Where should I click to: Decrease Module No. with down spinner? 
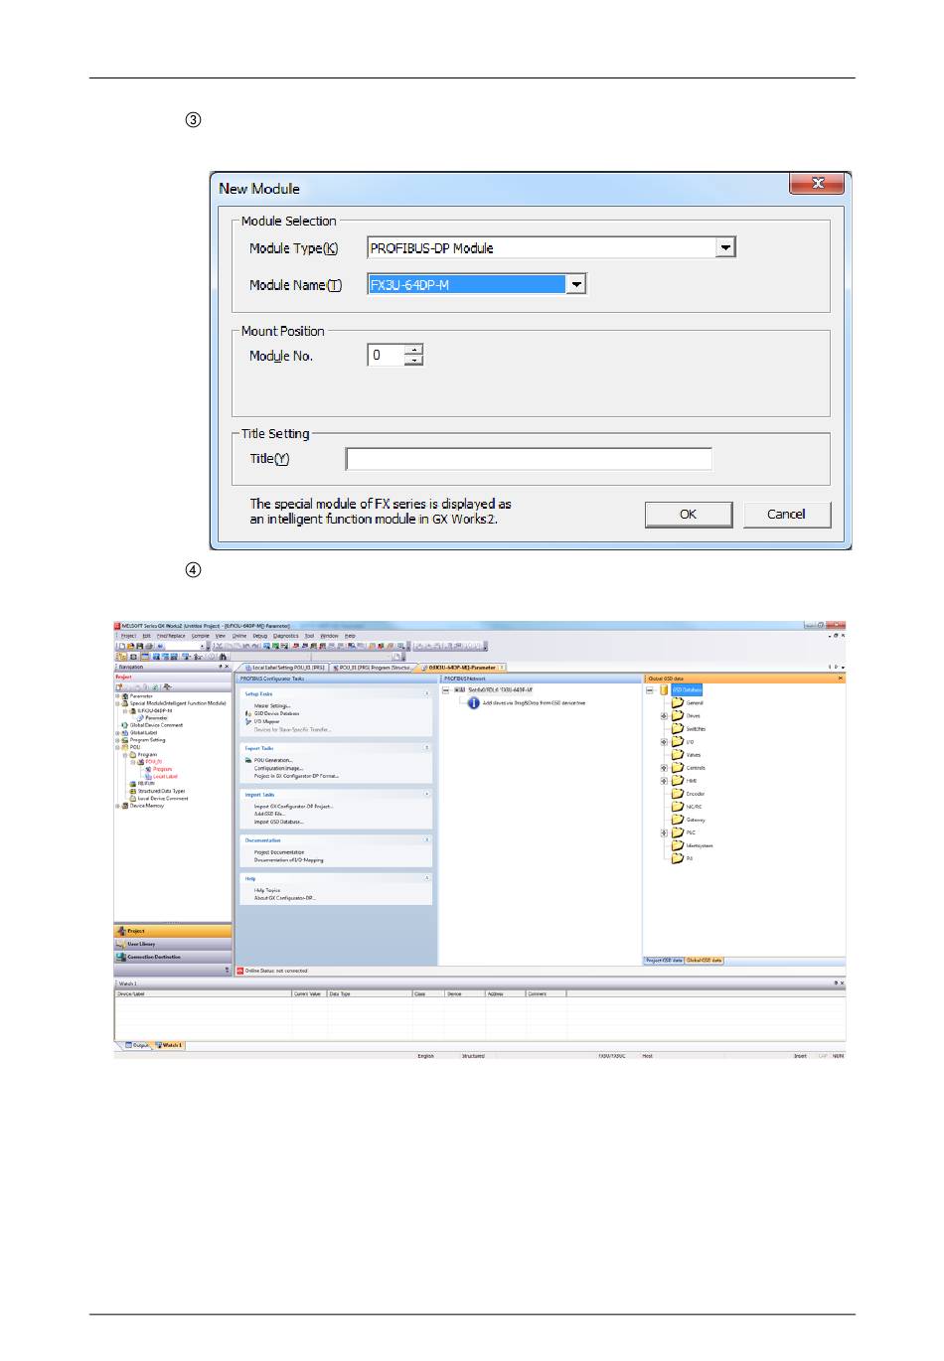click(x=414, y=360)
